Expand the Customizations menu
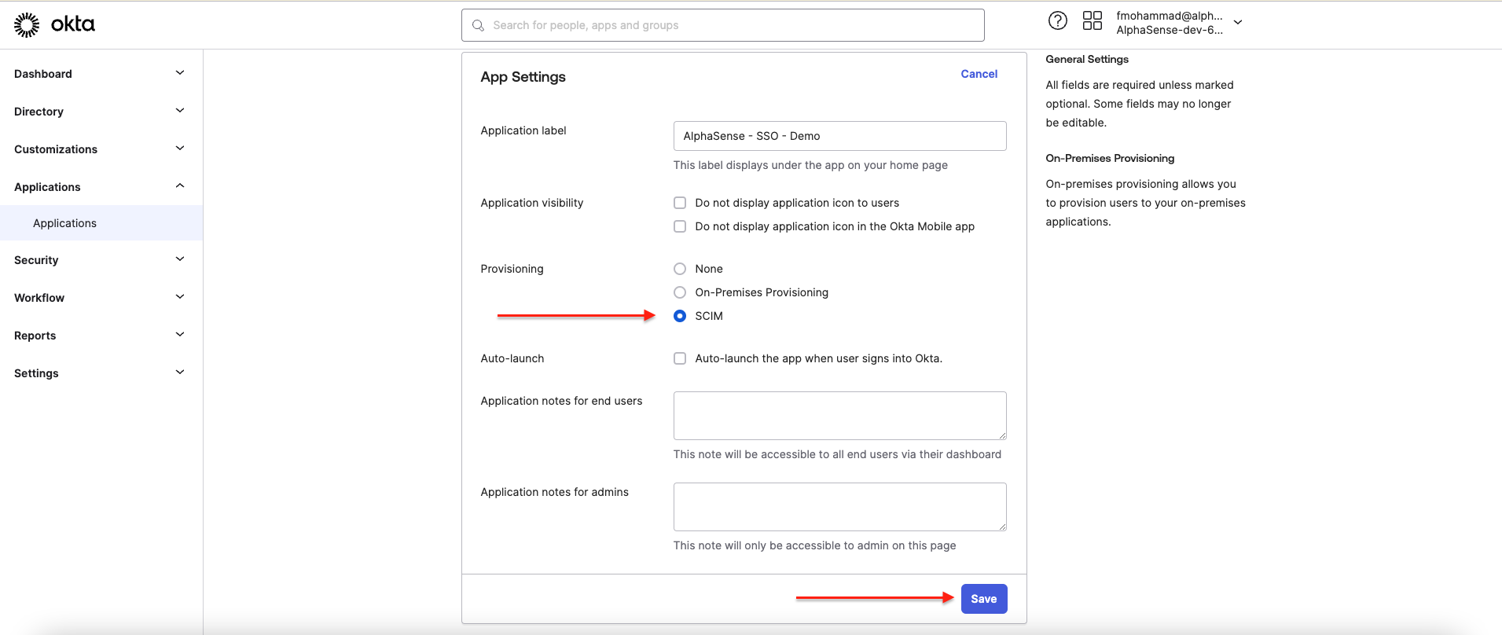The image size is (1502, 635). coord(101,149)
